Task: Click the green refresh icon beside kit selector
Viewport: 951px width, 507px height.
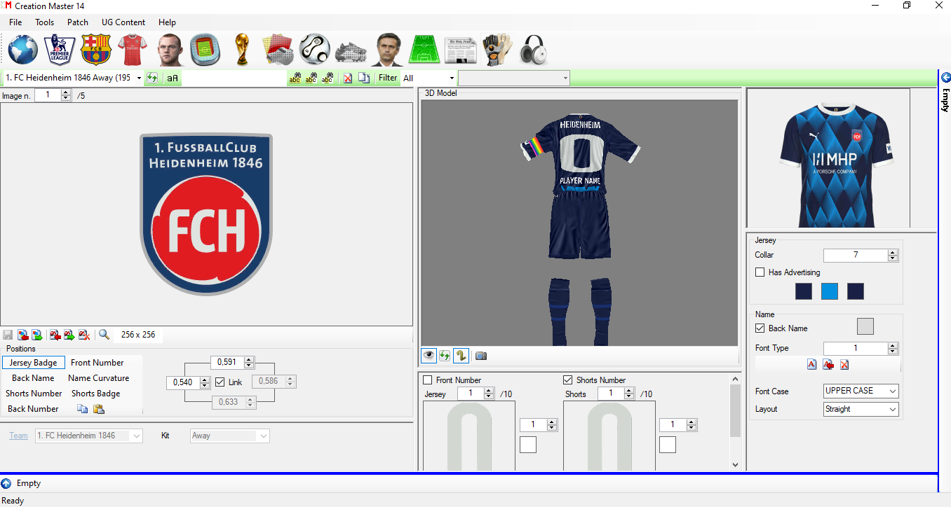Action: tap(152, 78)
